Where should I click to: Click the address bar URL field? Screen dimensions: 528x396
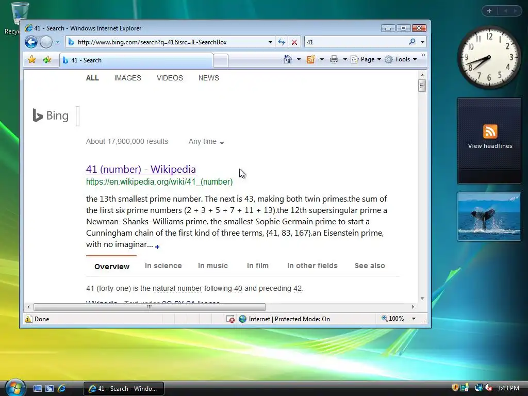point(171,42)
